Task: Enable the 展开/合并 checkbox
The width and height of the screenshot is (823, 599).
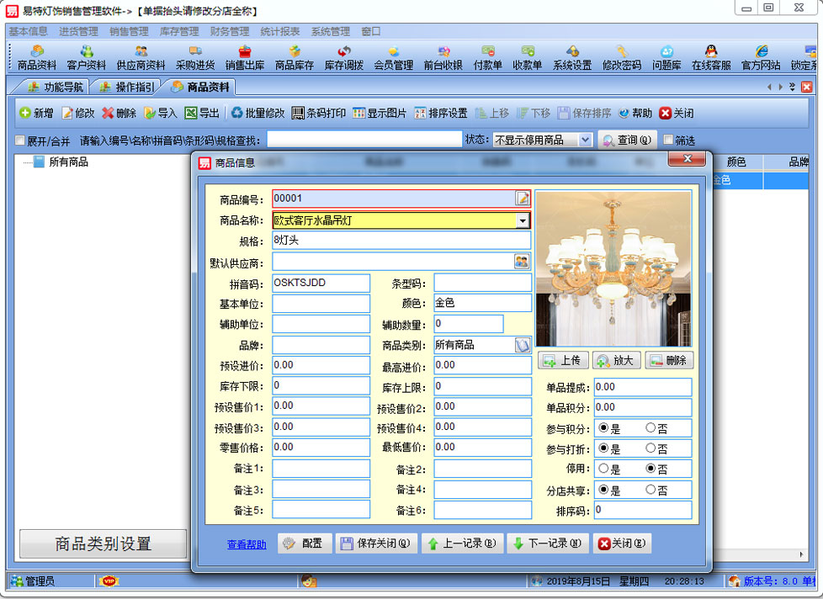Action: point(20,140)
